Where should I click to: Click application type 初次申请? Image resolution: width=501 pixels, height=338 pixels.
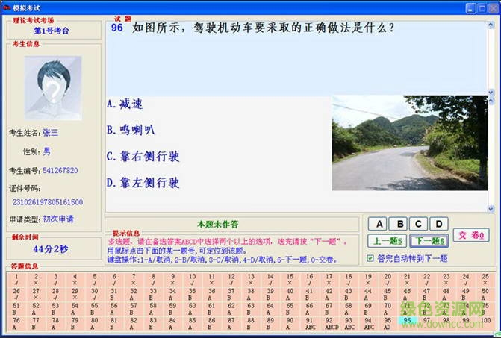click(x=57, y=219)
